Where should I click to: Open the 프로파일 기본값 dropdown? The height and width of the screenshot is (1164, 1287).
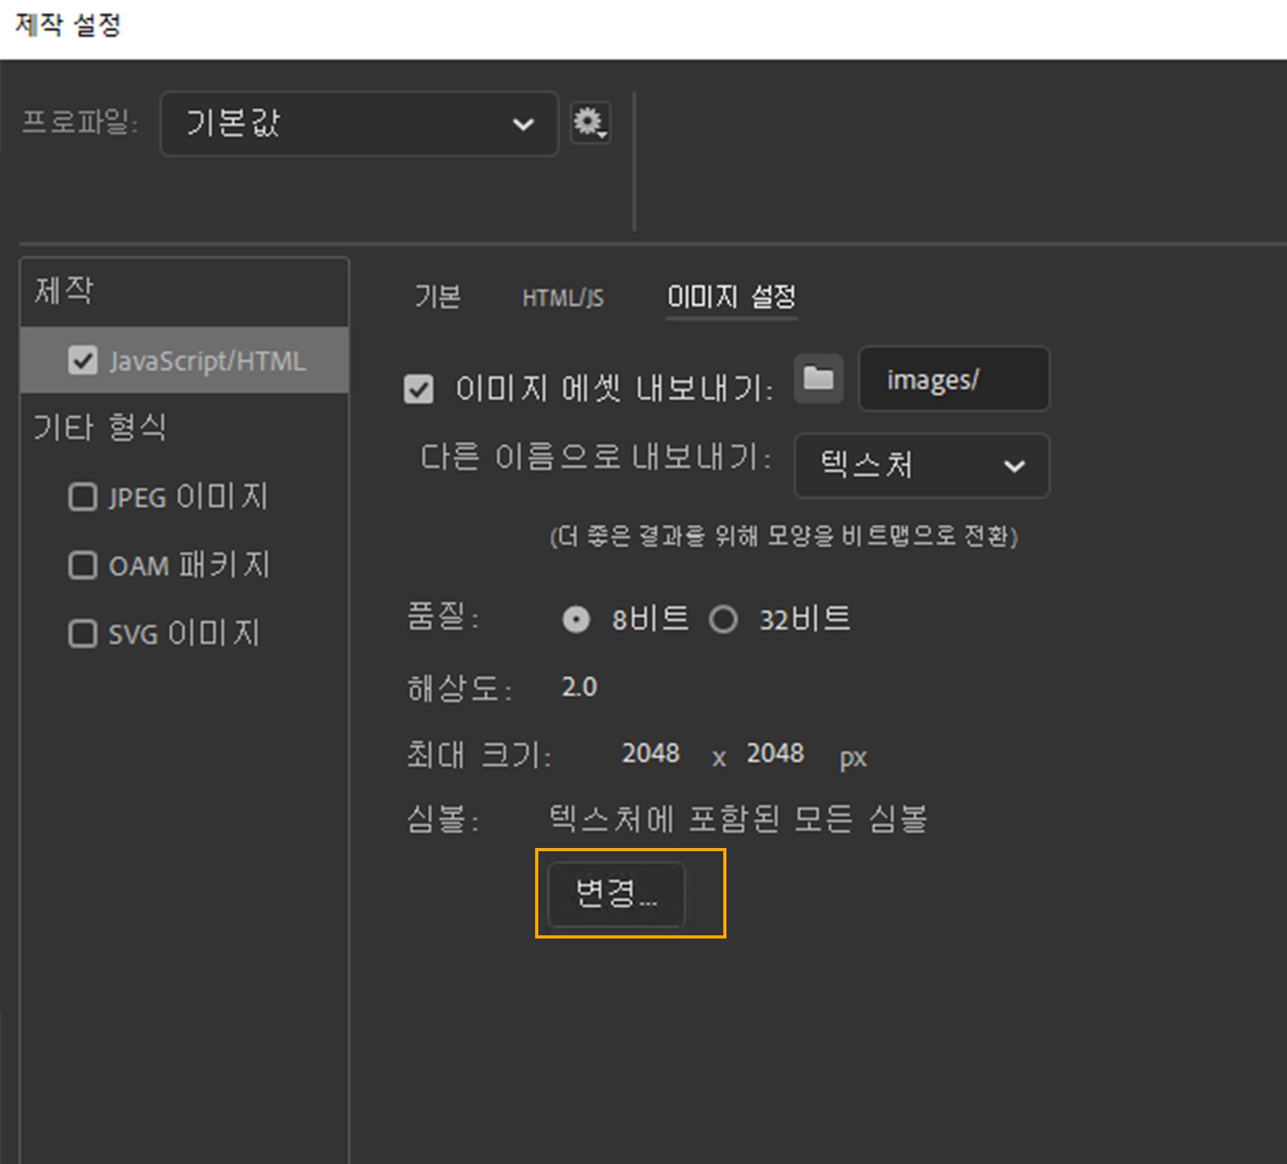pos(358,124)
